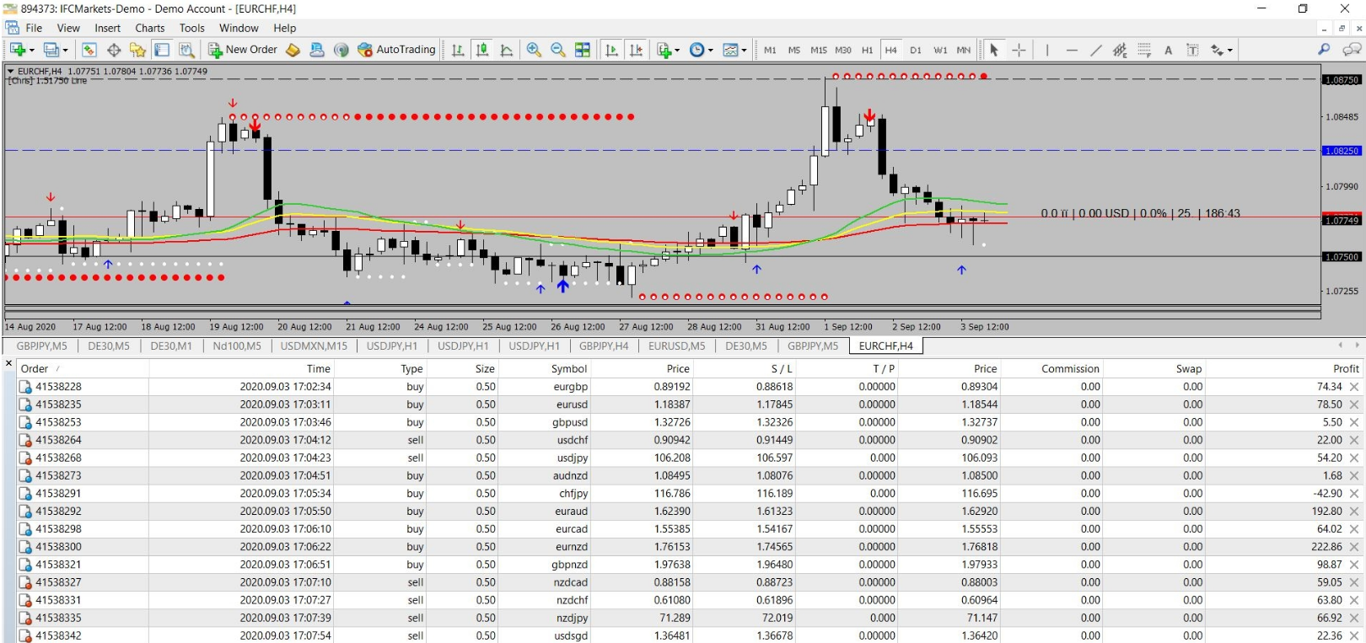Switch chart to candlestick mode

coord(482,50)
